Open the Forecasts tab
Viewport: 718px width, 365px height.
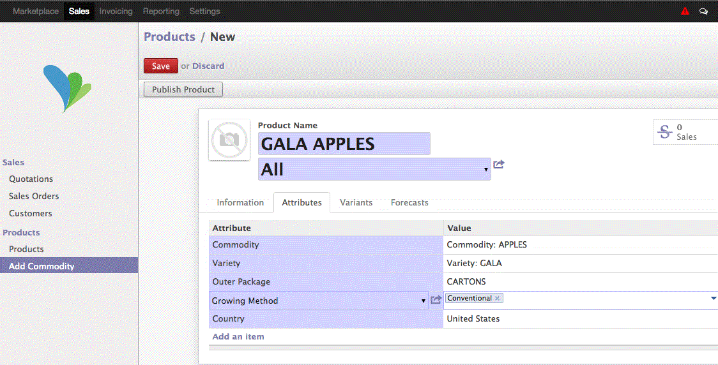(409, 202)
